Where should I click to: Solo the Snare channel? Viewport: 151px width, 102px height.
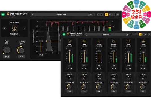(83, 69)
